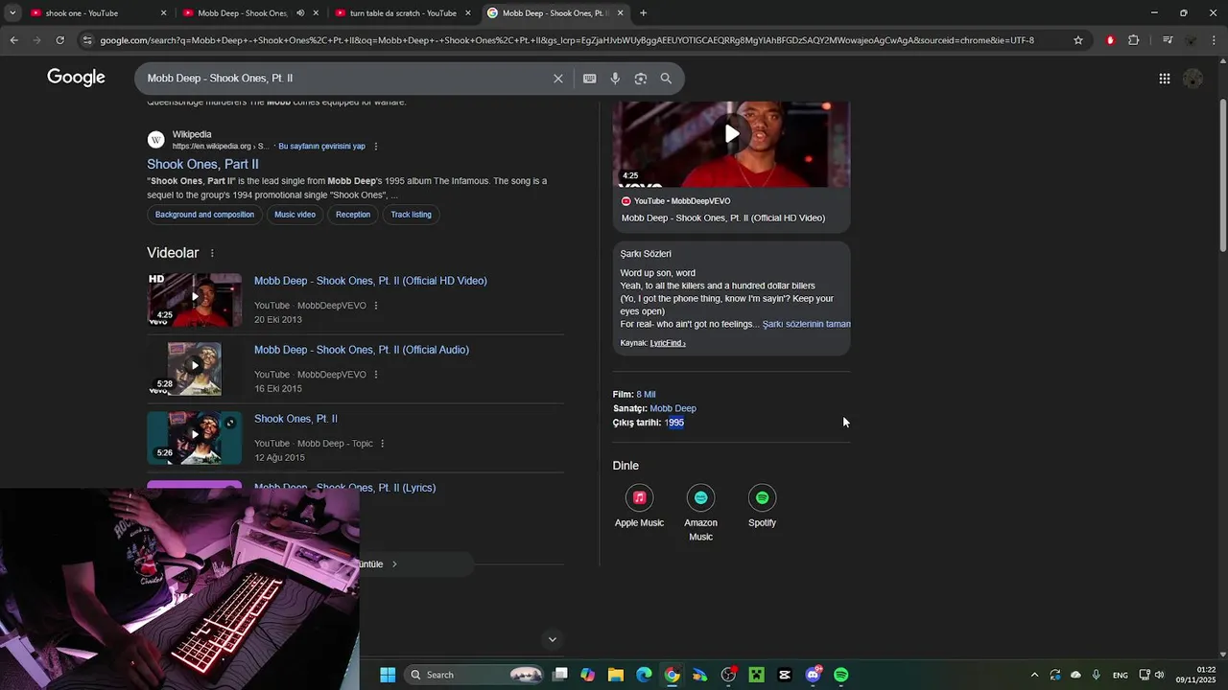
Task: Play the Official Audio video thumbnail
Action: (195, 368)
